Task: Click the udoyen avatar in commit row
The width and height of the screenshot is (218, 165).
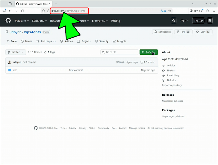Action: tap(10, 62)
